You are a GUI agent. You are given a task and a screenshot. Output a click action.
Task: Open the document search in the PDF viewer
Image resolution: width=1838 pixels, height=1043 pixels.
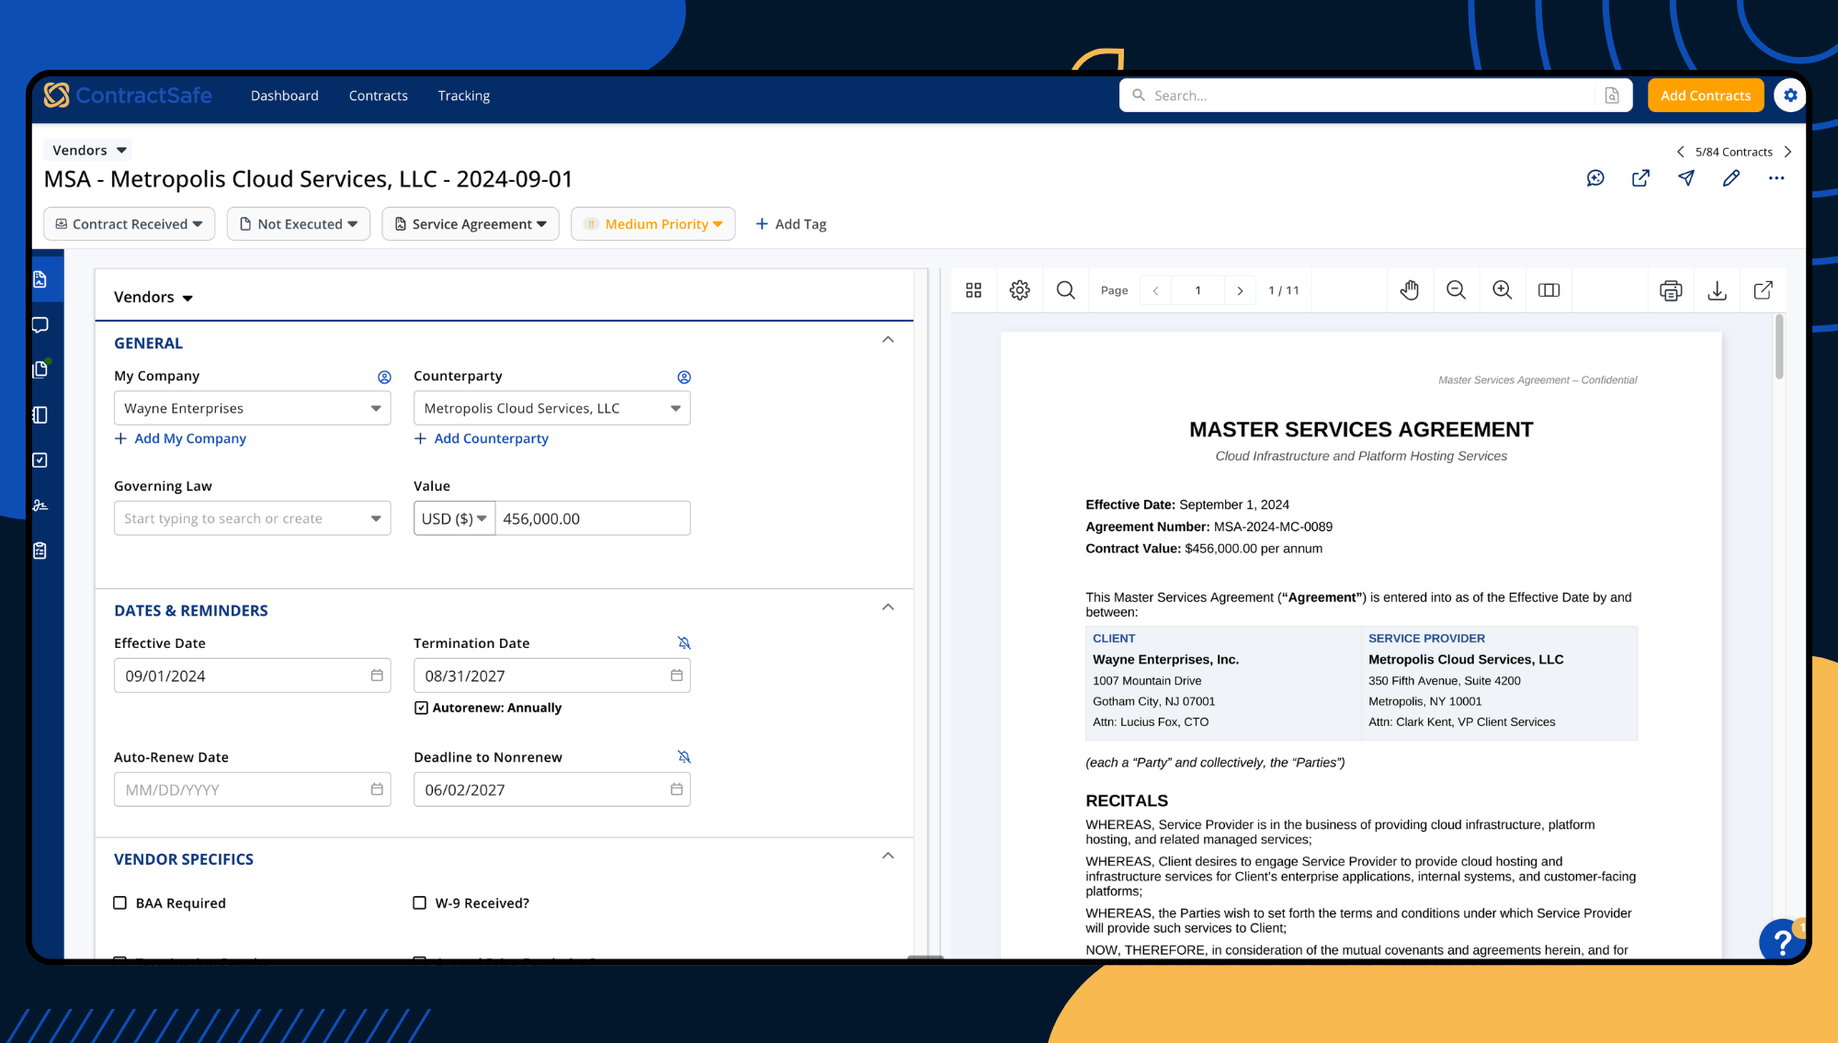[x=1065, y=289]
